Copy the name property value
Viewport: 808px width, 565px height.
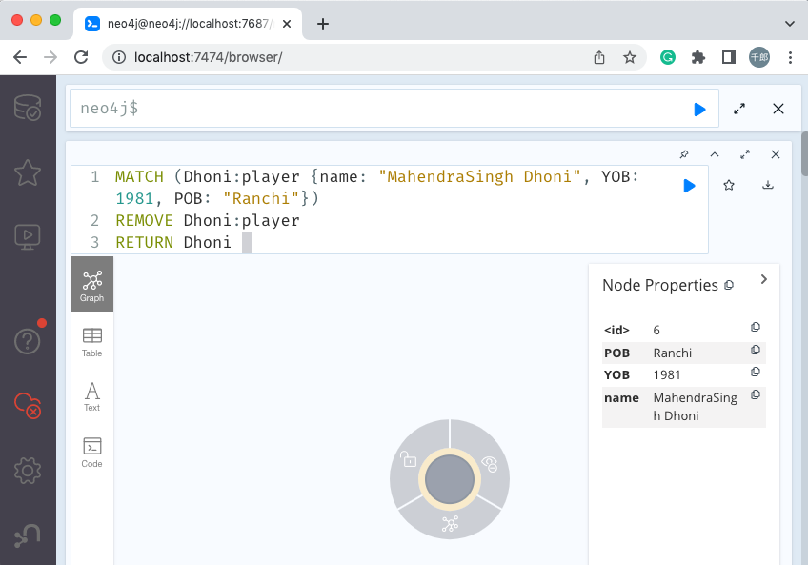756,394
